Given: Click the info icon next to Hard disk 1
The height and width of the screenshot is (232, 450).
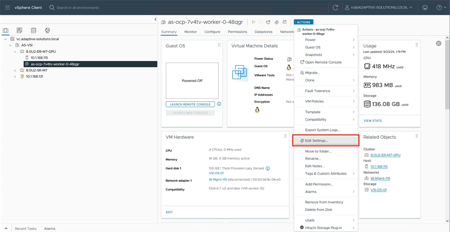Looking at the screenshot, I should 268,168.
